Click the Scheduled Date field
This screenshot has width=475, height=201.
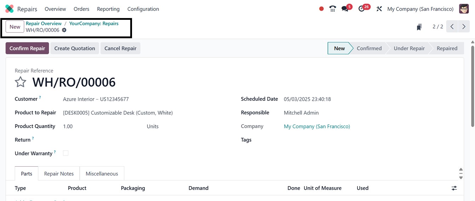click(307, 99)
